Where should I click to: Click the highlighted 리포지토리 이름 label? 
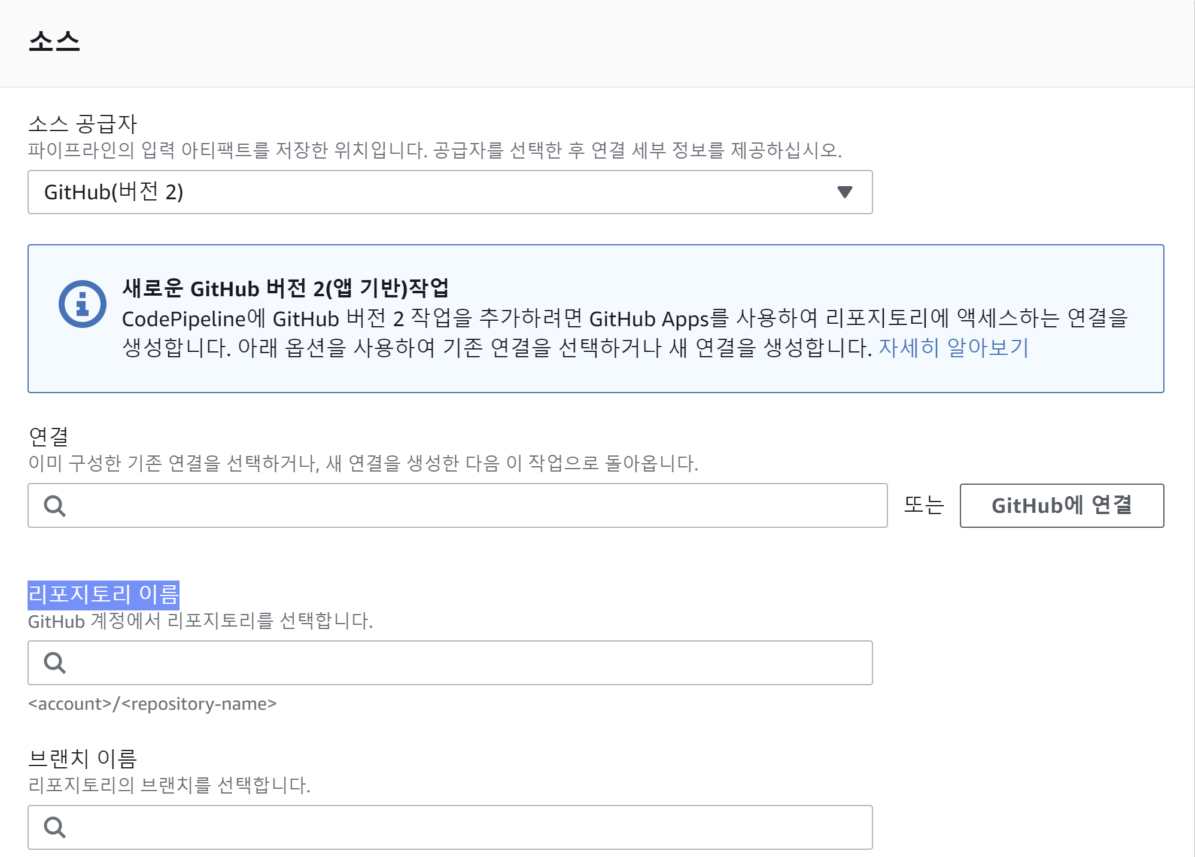click(104, 595)
